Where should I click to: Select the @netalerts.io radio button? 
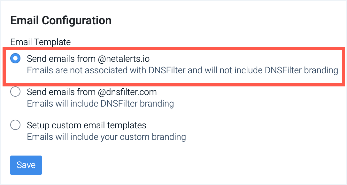(15, 59)
